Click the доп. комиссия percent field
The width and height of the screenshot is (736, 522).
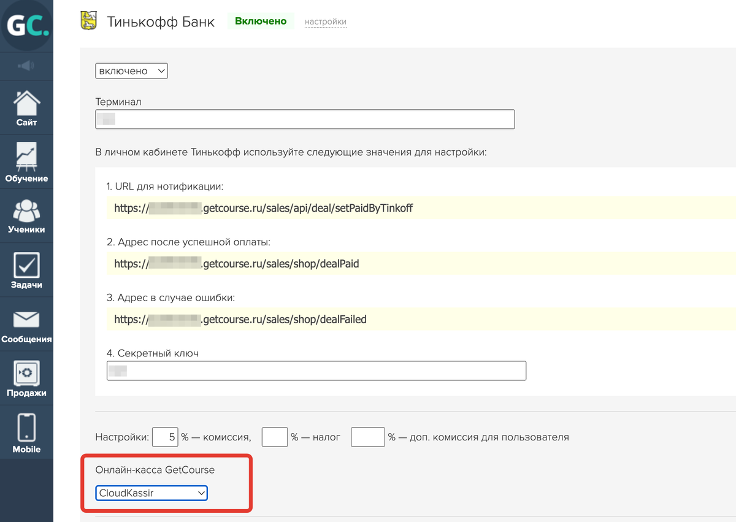click(x=368, y=437)
